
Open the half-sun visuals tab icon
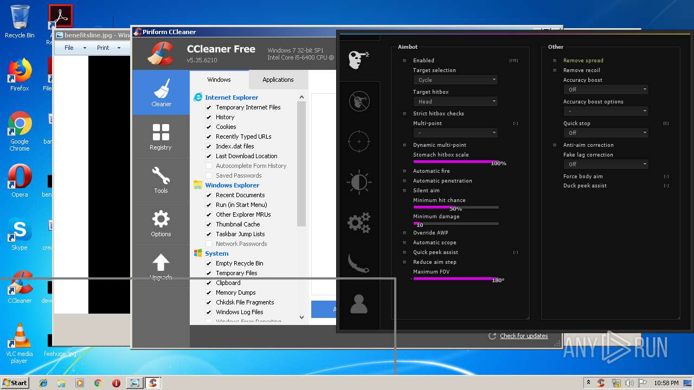[359, 183]
